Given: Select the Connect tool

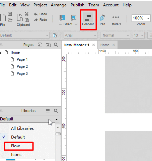Looking at the screenshot, I should click(x=88, y=20).
